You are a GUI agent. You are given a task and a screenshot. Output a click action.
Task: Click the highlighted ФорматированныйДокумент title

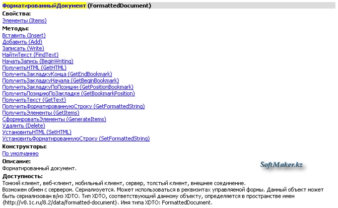(44, 5)
